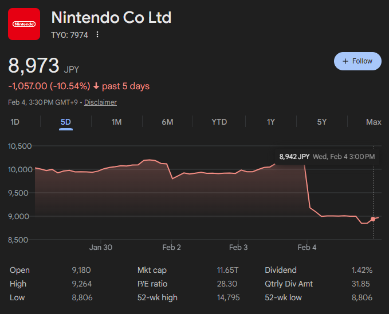Click the 8,973 current price

point(34,65)
